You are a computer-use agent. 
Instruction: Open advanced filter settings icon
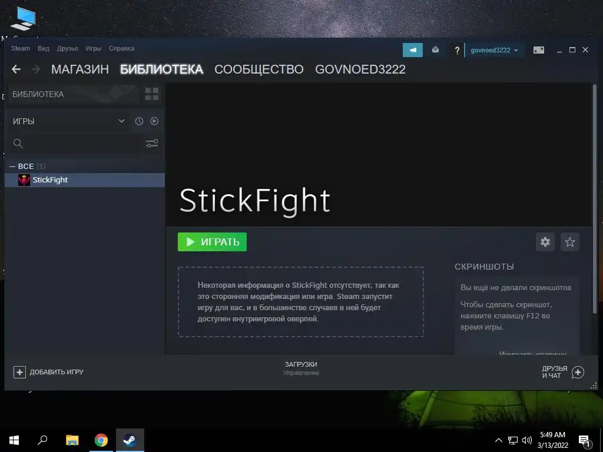pyautogui.click(x=152, y=144)
